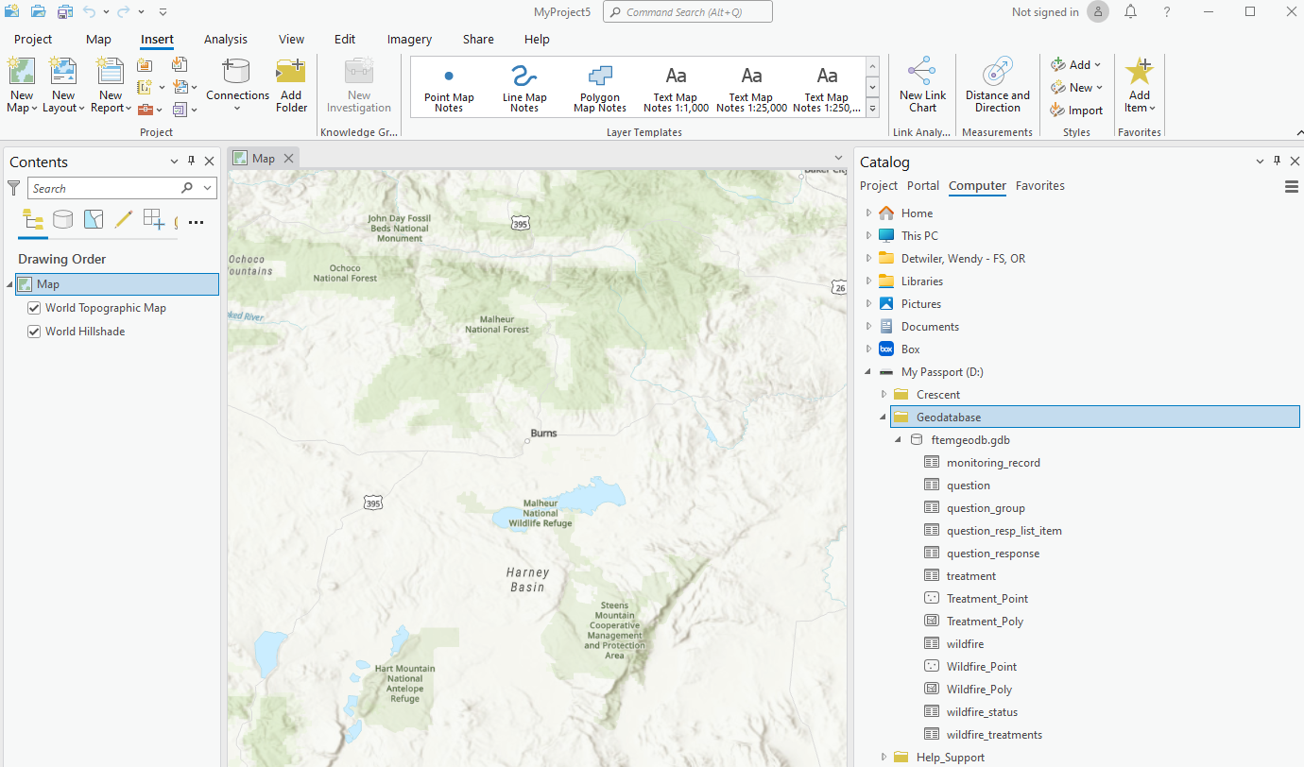Choose Text Map Notes 1:1,000 template

coord(676,86)
